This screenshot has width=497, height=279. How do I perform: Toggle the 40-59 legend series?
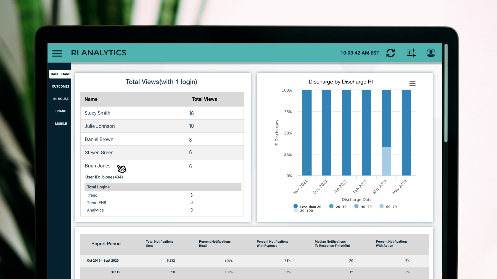pos(363,207)
